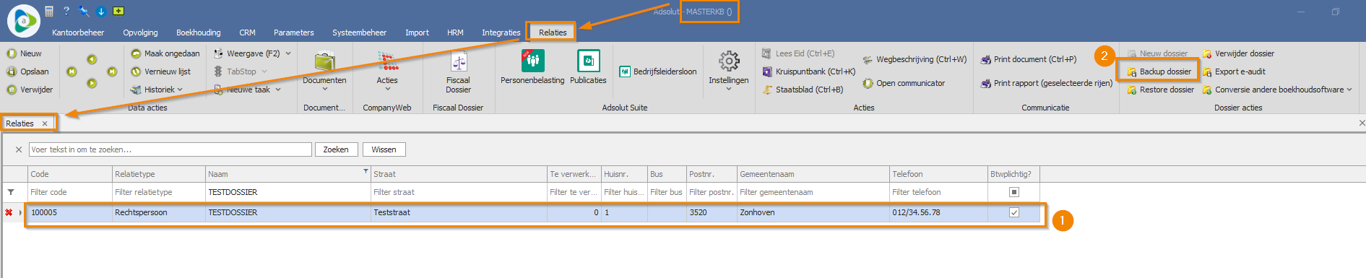The image size is (1366, 278).
Task: Expand Conversie andere boekhoudsoftware dropdown
Action: pos(1349,90)
